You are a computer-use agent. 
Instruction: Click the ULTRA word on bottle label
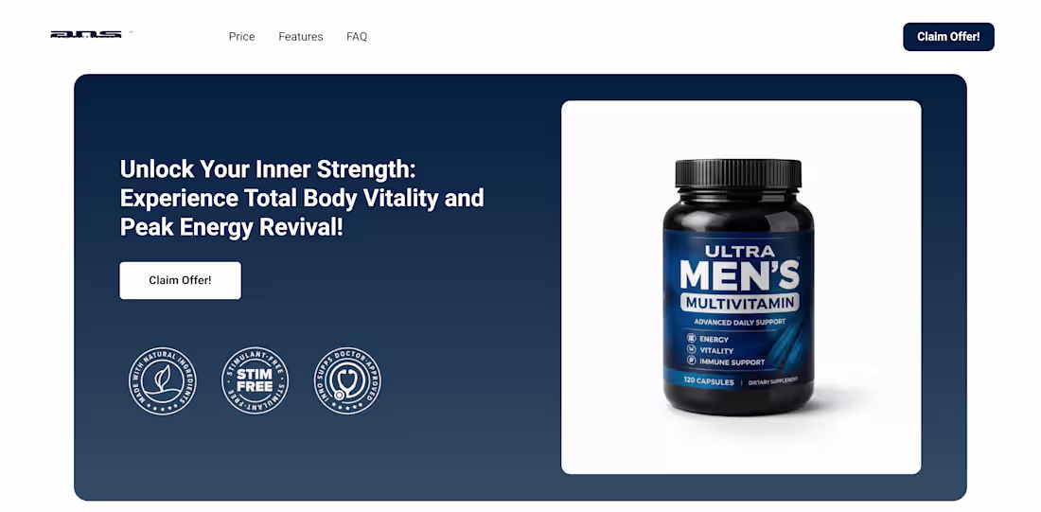(740, 251)
